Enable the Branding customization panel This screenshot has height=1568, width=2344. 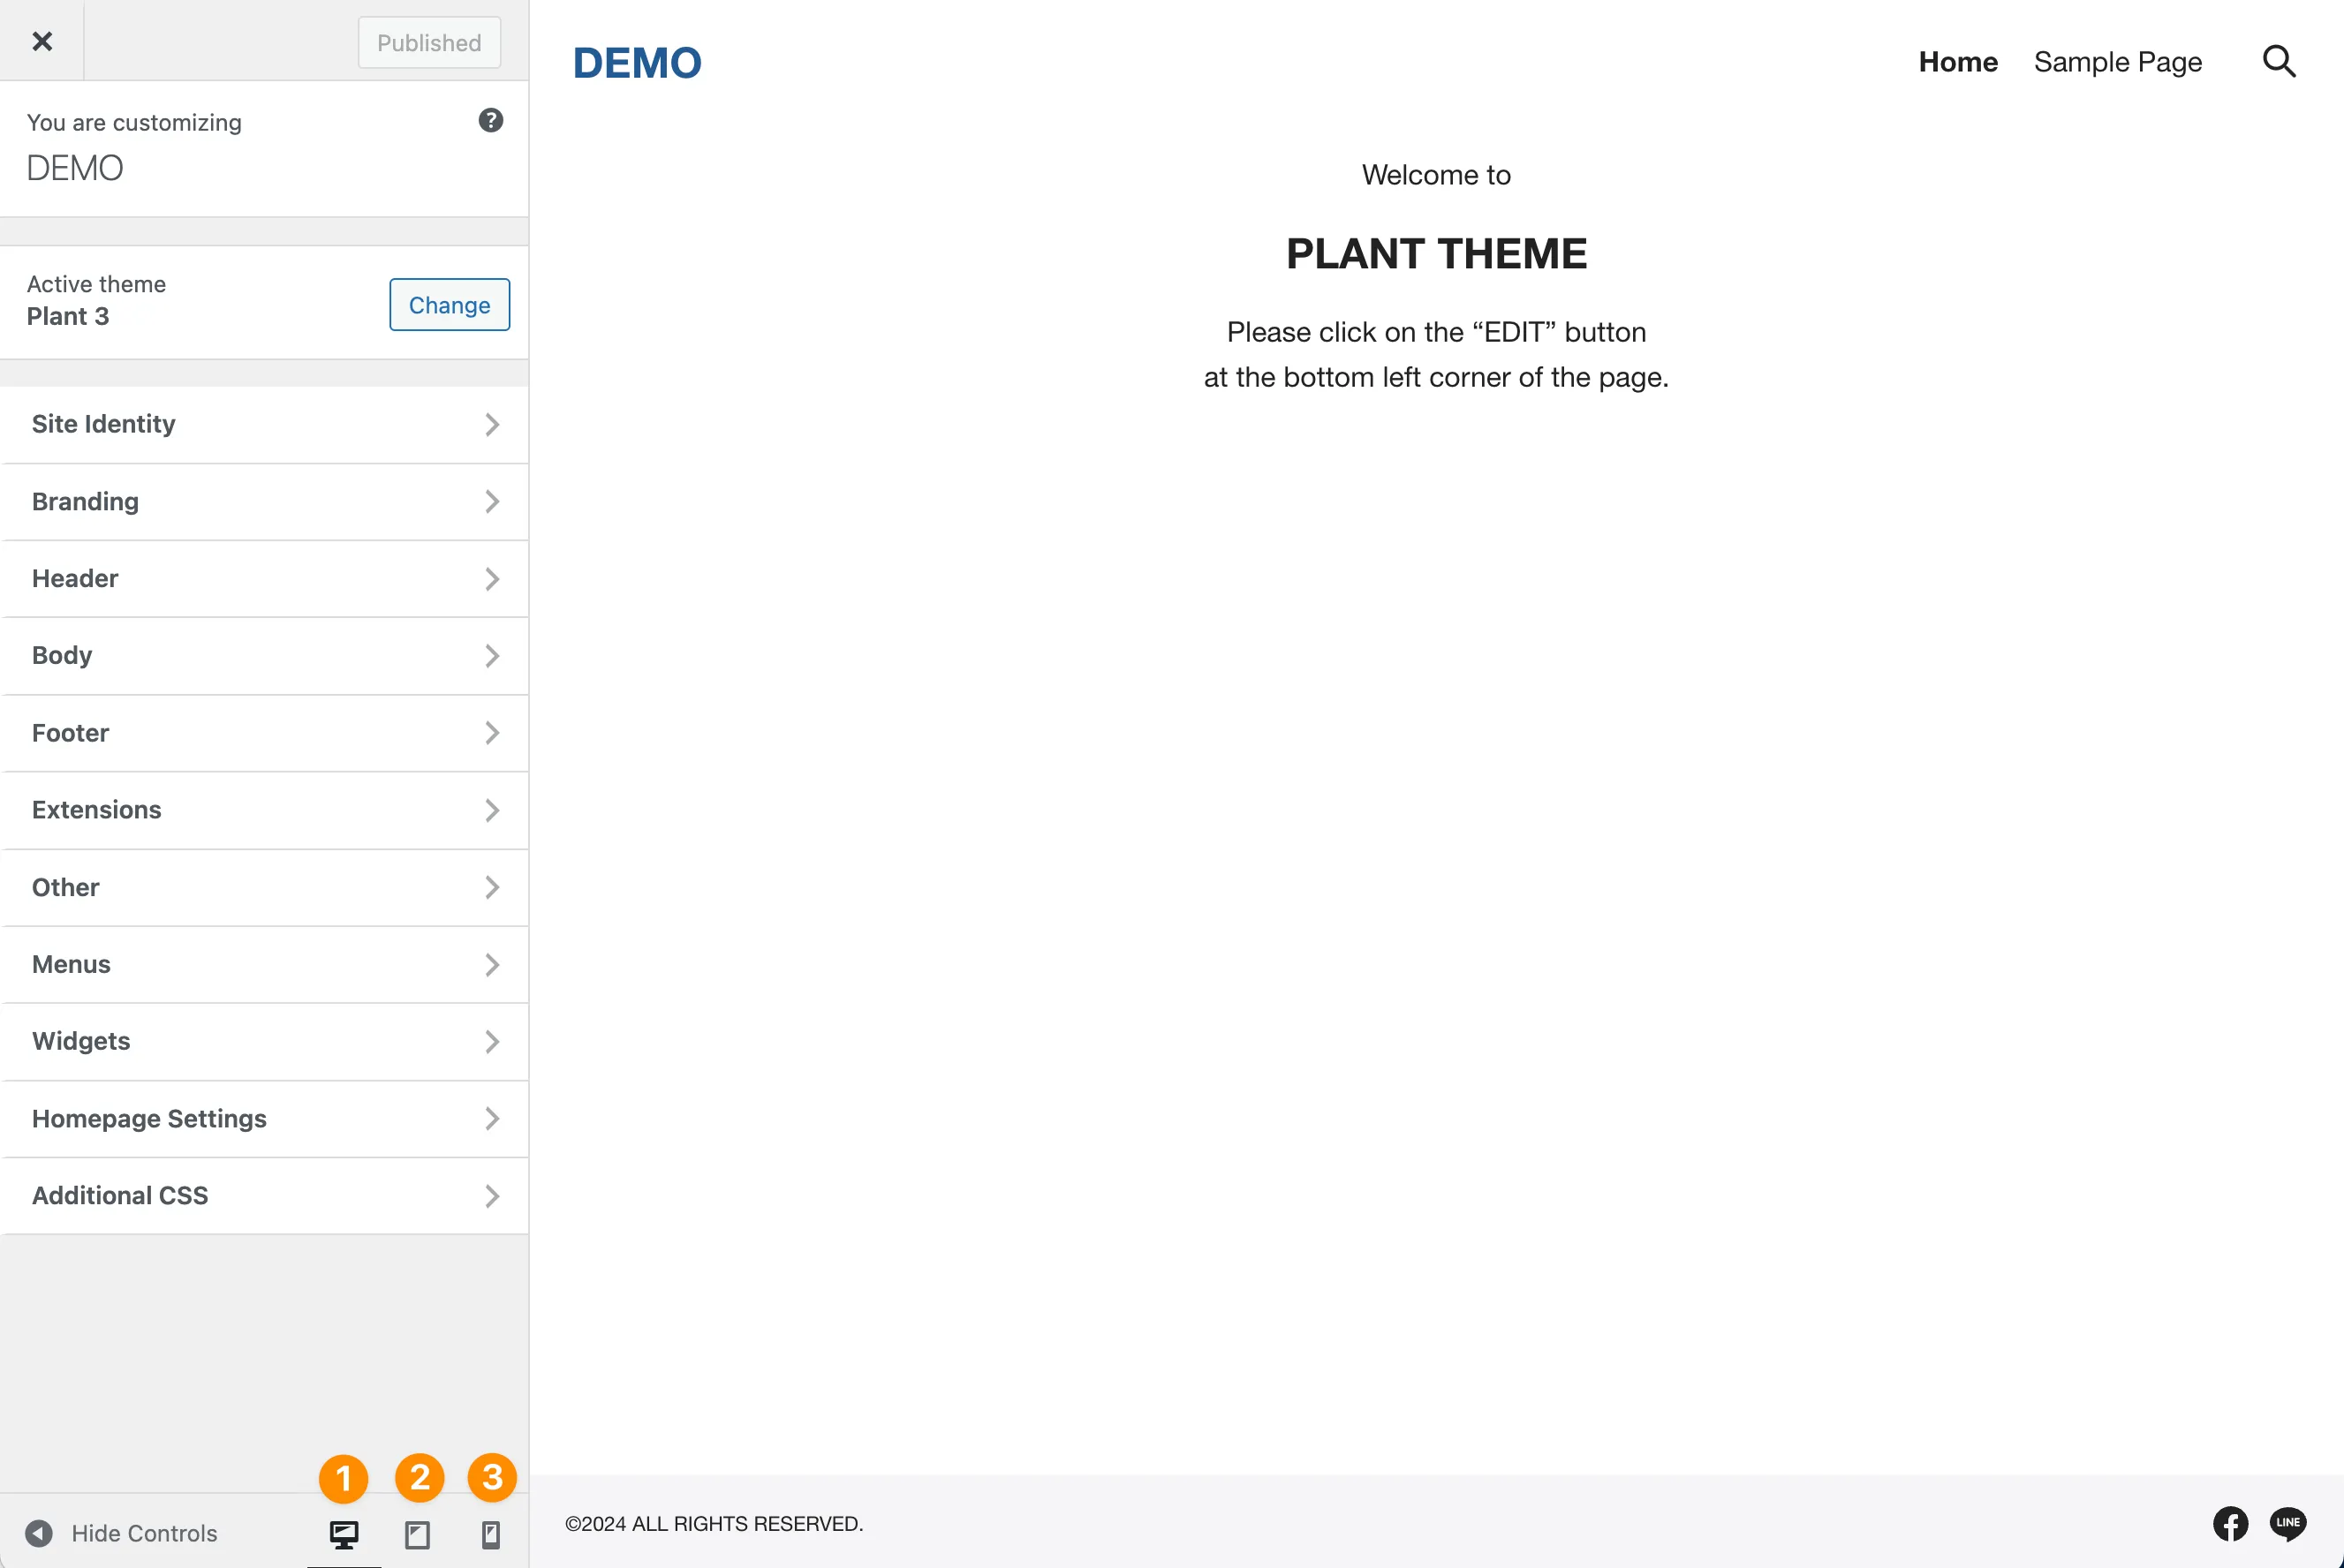(264, 501)
